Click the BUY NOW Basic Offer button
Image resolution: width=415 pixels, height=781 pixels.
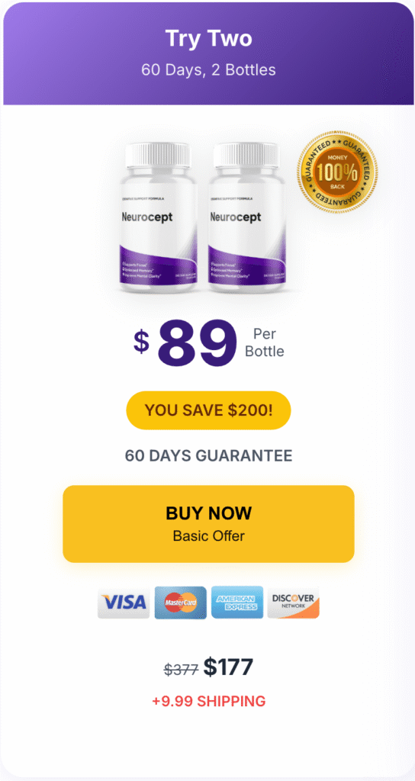tap(208, 524)
